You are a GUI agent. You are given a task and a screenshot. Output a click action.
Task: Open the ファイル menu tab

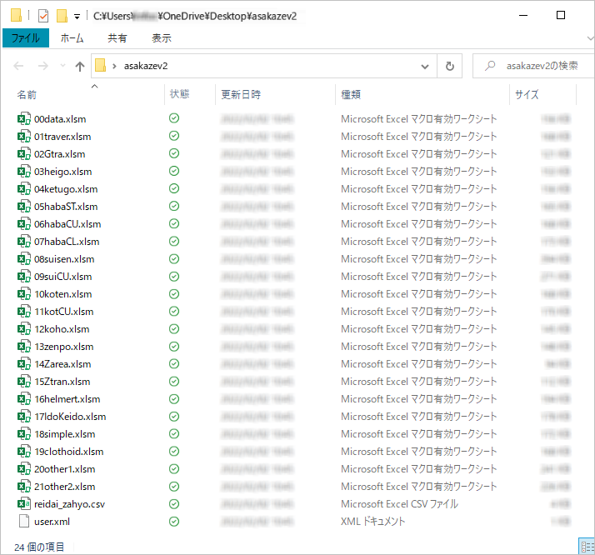point(26,38)
